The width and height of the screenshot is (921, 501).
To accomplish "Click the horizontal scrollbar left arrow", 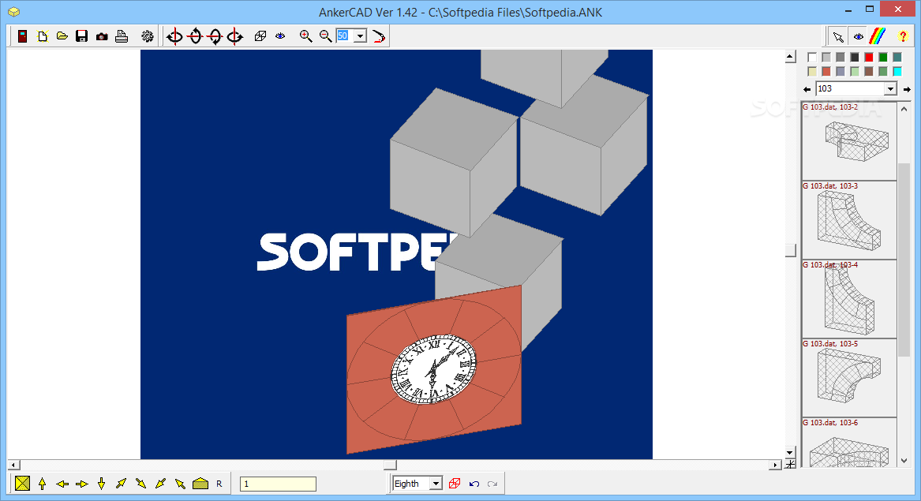I will (13, 465).
